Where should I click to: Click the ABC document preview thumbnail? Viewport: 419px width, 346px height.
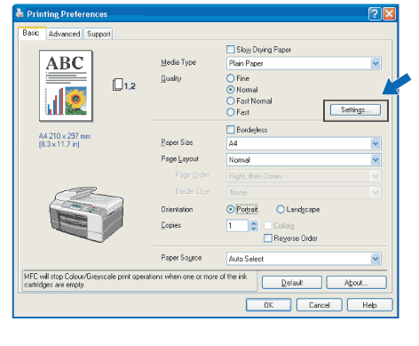pos(66,86)
